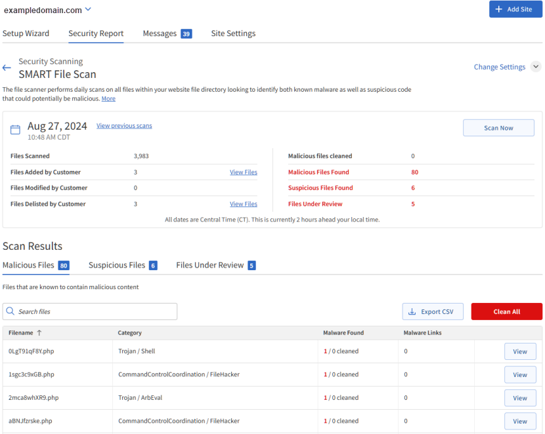Expand the Change Settings chevron
Screen dimensions: 545x434
coord(536,67)
